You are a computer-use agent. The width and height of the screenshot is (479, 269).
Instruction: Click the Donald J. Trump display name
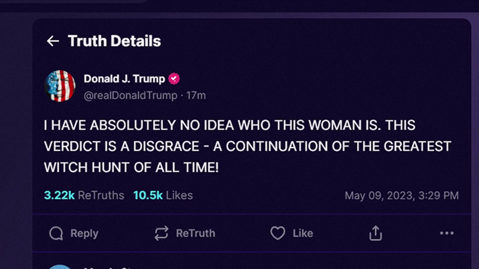point(124,79)
